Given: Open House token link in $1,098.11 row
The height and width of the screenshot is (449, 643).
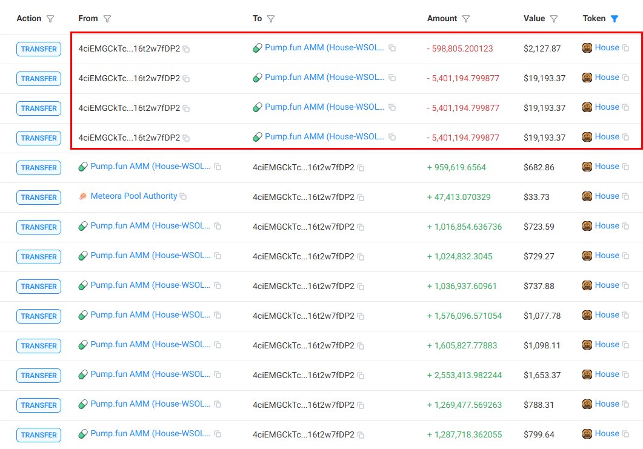Looking at the screenshot, I should tap(607, 345).
